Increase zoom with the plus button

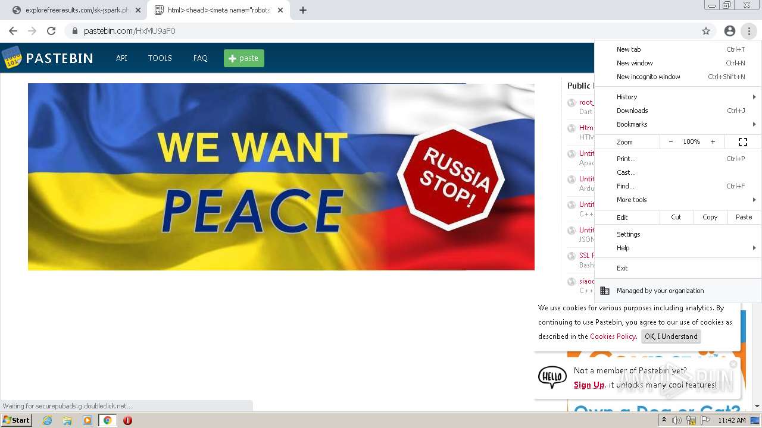click(x=713, y=142)
